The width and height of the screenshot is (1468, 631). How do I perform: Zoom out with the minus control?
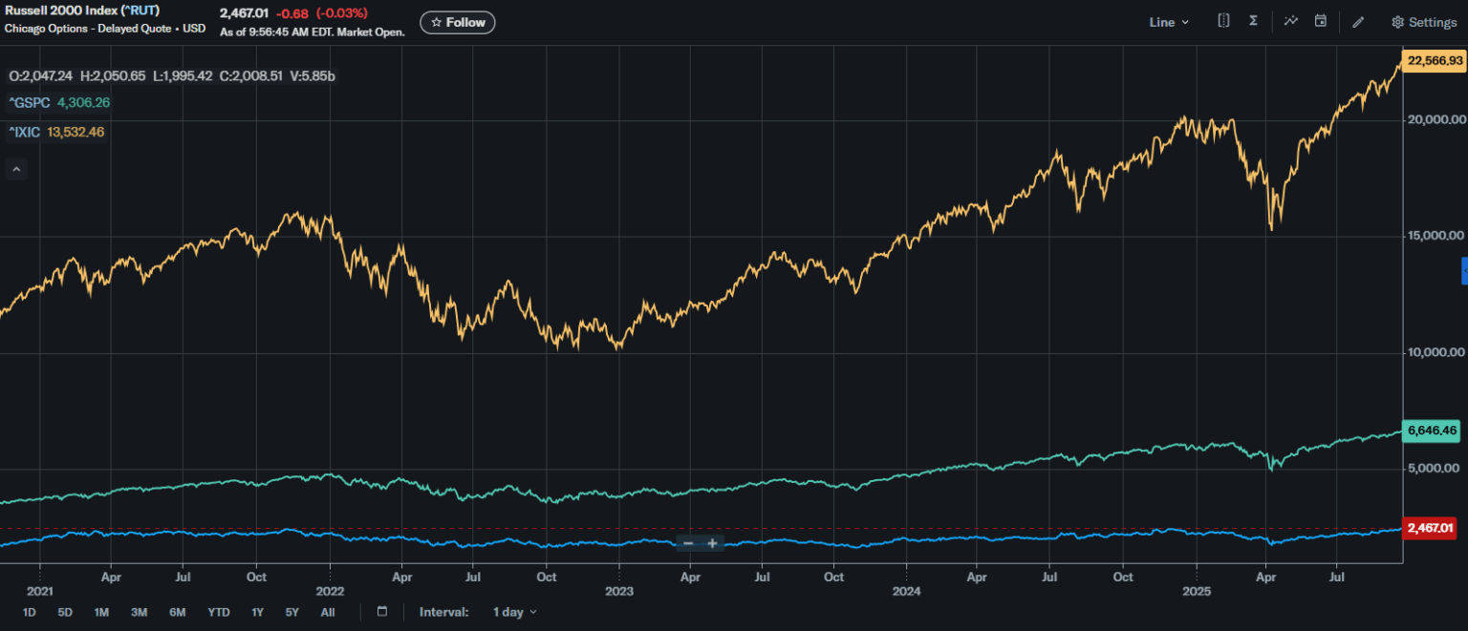687,543
